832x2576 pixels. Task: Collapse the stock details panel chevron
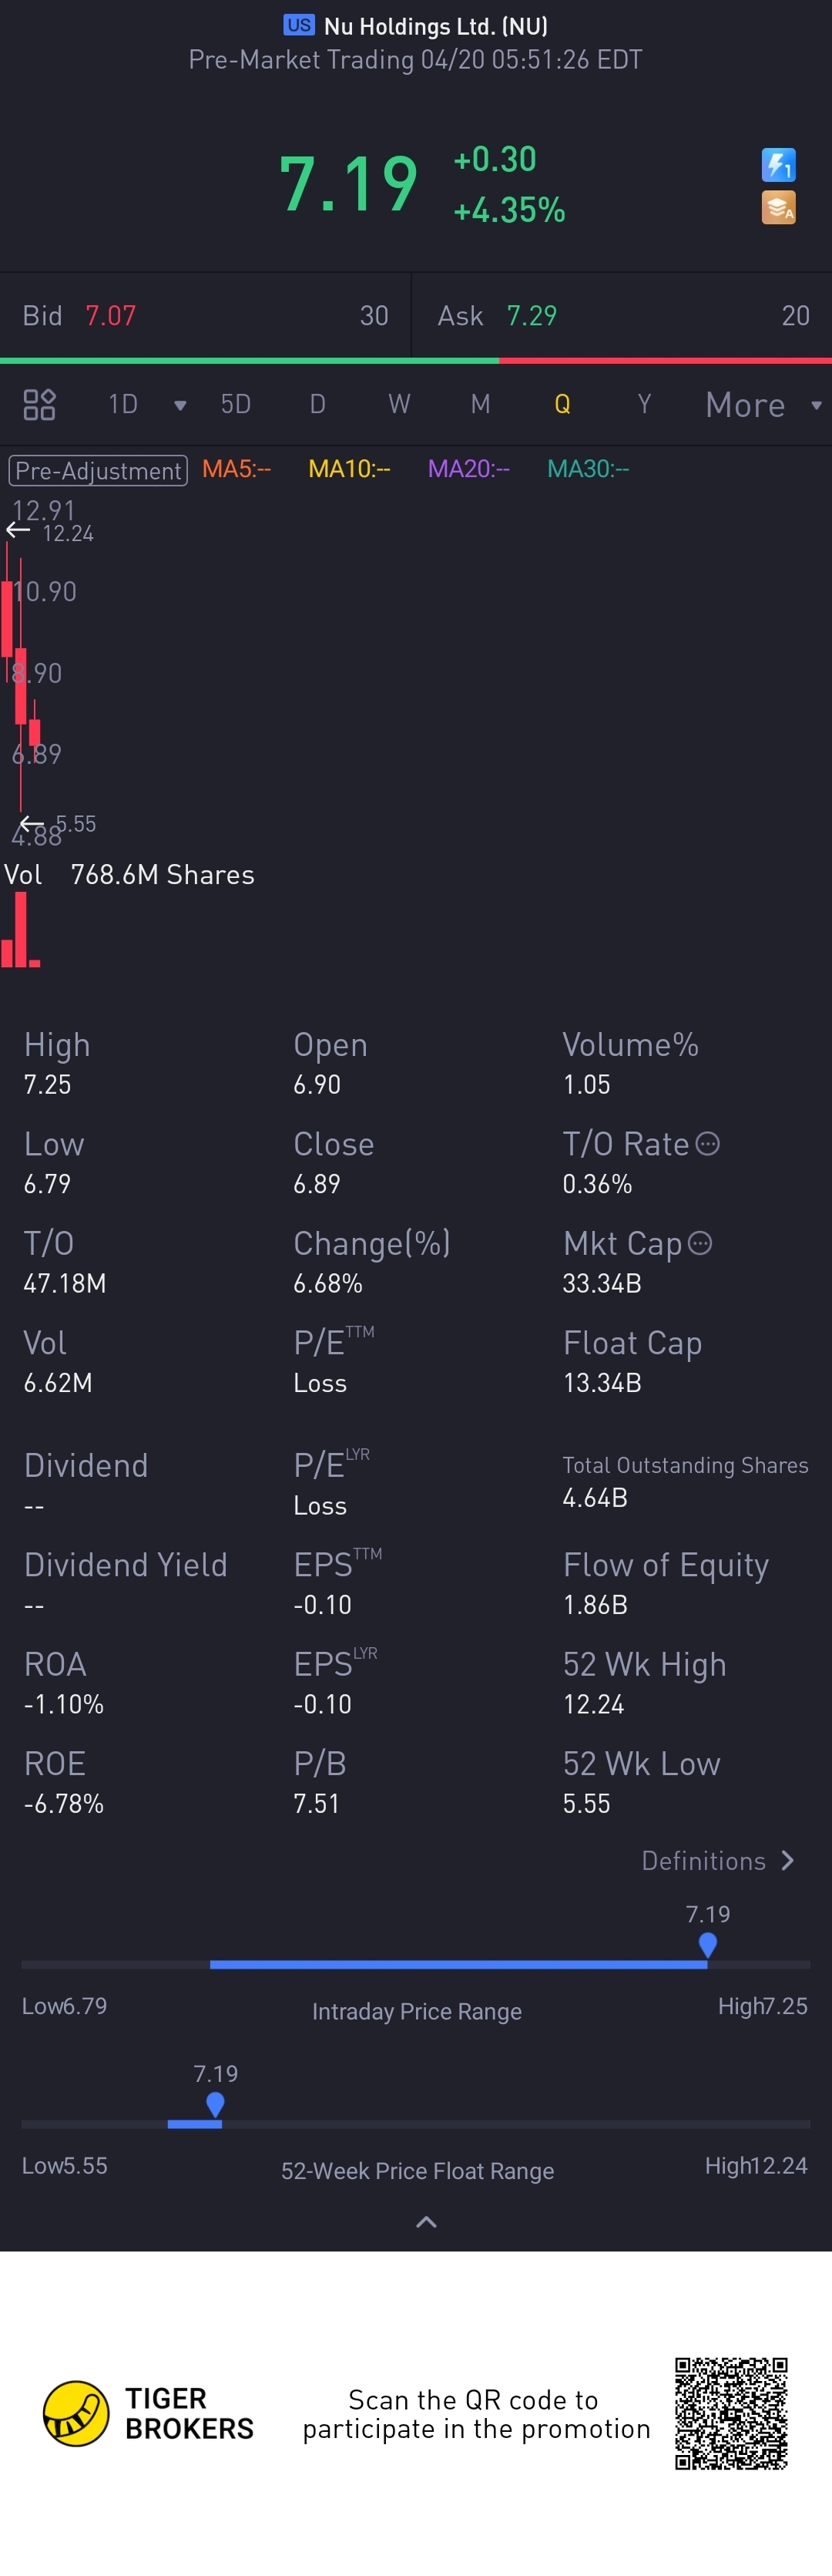click(426, 2222)
